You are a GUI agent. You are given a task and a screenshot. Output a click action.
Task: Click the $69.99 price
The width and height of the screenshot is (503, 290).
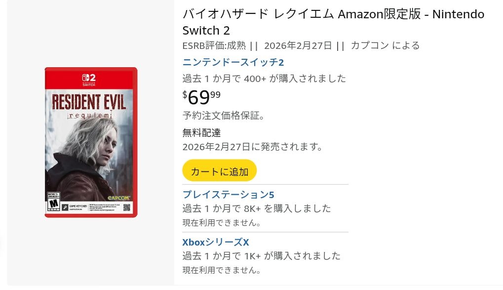(x=201, y=97)
